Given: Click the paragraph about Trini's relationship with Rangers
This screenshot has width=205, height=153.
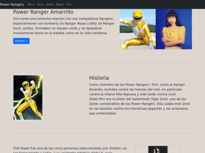Looking at the screenshot, I should tap(64, 26).
